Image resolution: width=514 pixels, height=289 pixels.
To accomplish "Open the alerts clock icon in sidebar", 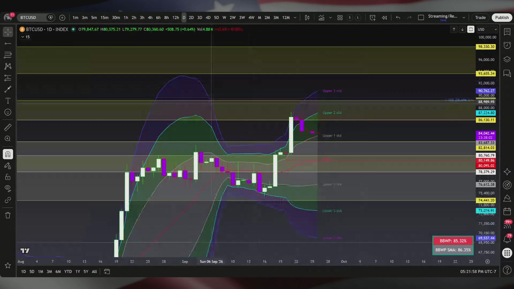I will [x=507, y=45].
